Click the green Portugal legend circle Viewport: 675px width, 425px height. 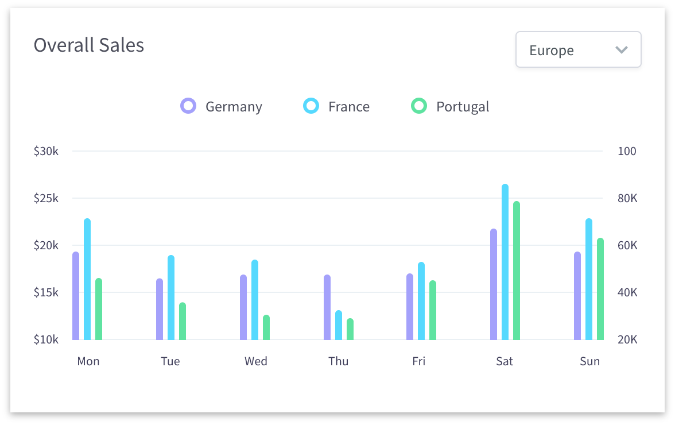pyautogui.click(x=419, y=106)
